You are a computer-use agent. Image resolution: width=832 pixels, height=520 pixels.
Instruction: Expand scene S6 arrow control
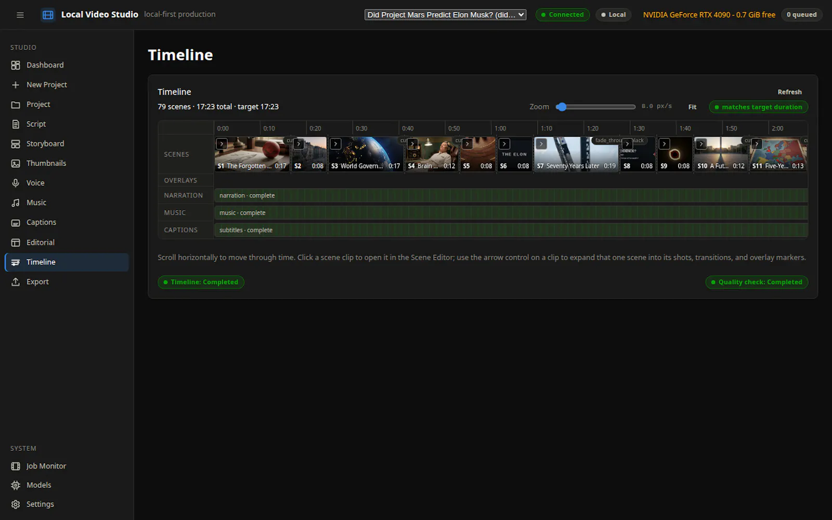pos(504,144)
